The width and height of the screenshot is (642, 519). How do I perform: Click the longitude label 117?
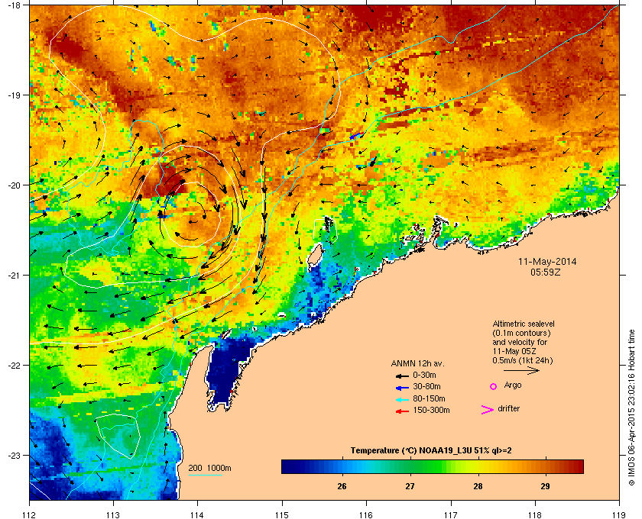[x=451, y=514]
